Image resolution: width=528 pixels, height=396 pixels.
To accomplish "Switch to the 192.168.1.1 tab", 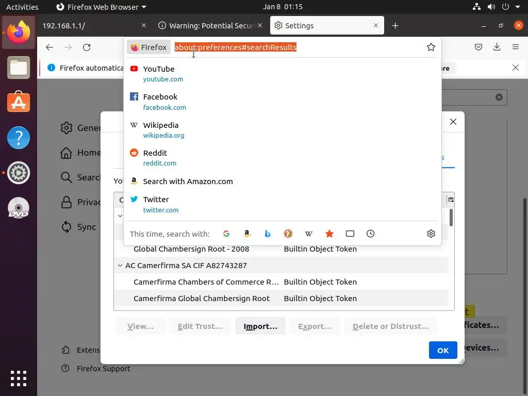I will (94, 26).
